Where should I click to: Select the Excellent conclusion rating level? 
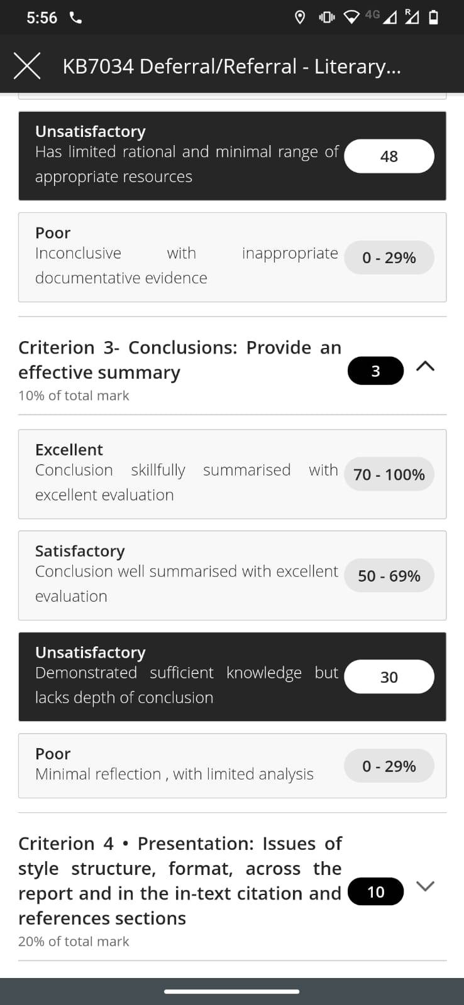pyautogui.click(x=233, y=474)
